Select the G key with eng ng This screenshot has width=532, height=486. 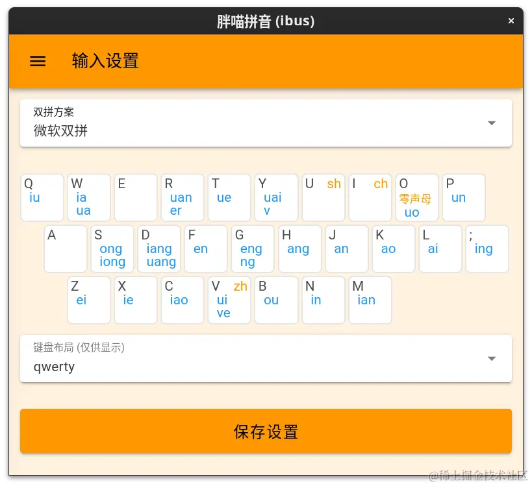(x=253, y=249)
